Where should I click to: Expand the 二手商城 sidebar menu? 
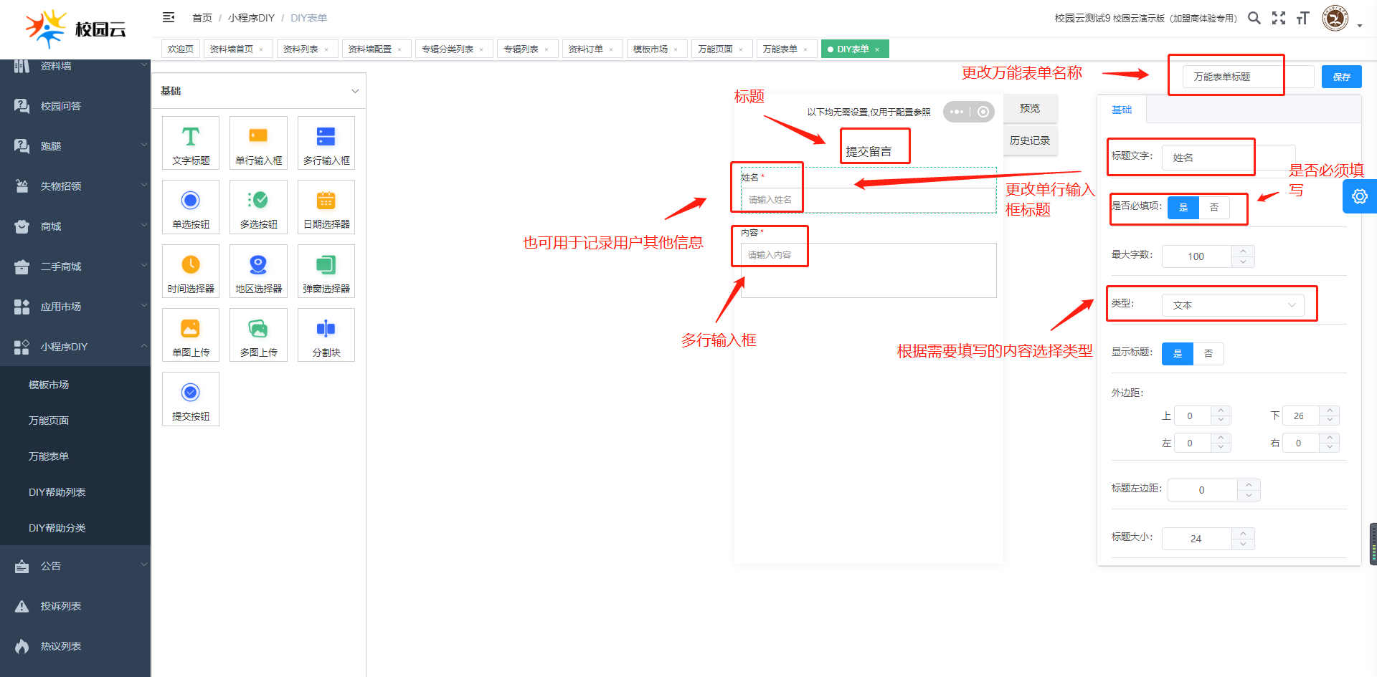pos(75,267)
